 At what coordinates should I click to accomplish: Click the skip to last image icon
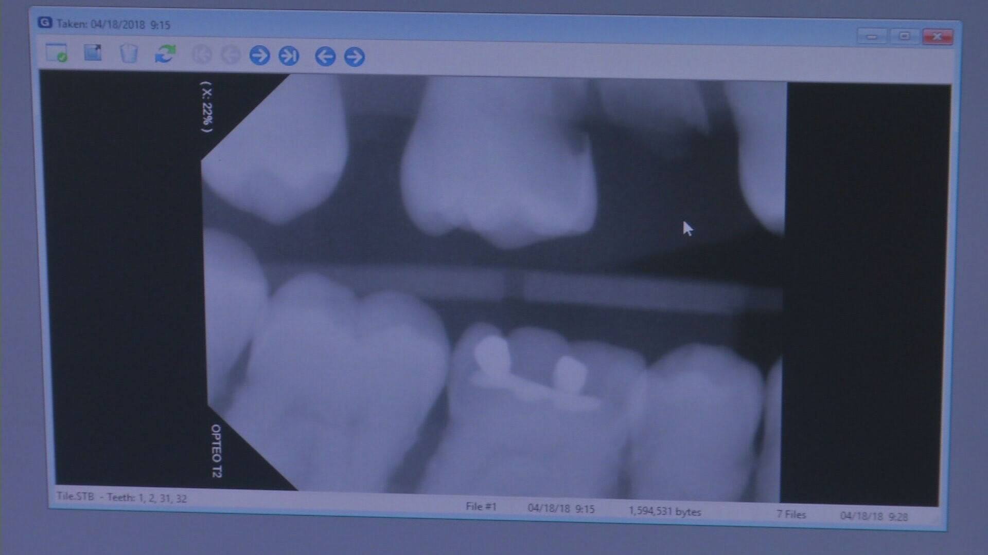tap(289, 55)
